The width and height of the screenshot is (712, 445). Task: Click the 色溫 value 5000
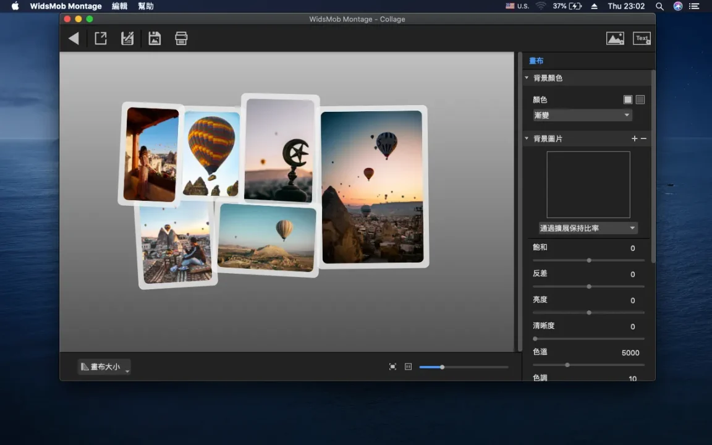630,353
